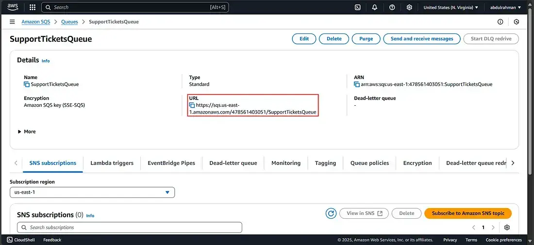
Task: Open Send and receive messages
Action: tap(422, 39)
